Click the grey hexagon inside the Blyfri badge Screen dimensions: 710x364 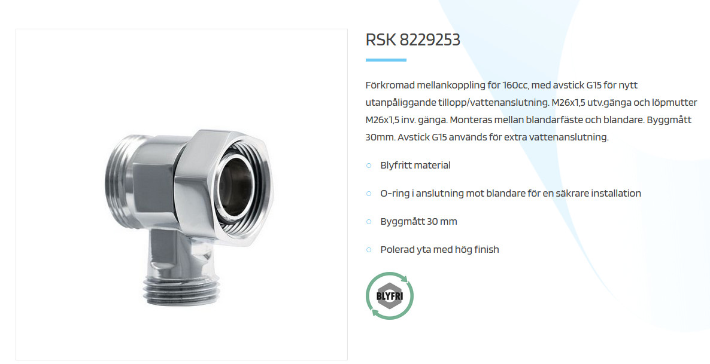coord(389,296)
